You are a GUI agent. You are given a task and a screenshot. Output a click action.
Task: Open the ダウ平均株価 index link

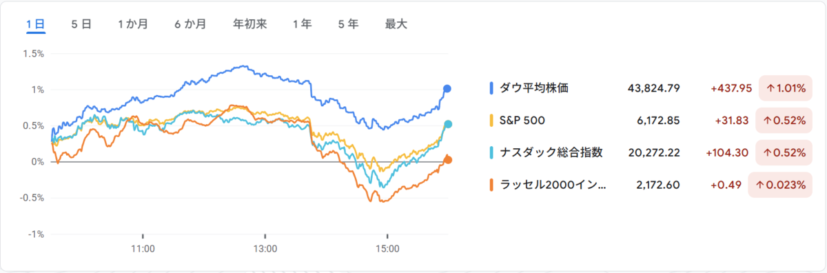point(534,88)
